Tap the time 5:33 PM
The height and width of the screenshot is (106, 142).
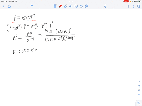coord(4,1)
